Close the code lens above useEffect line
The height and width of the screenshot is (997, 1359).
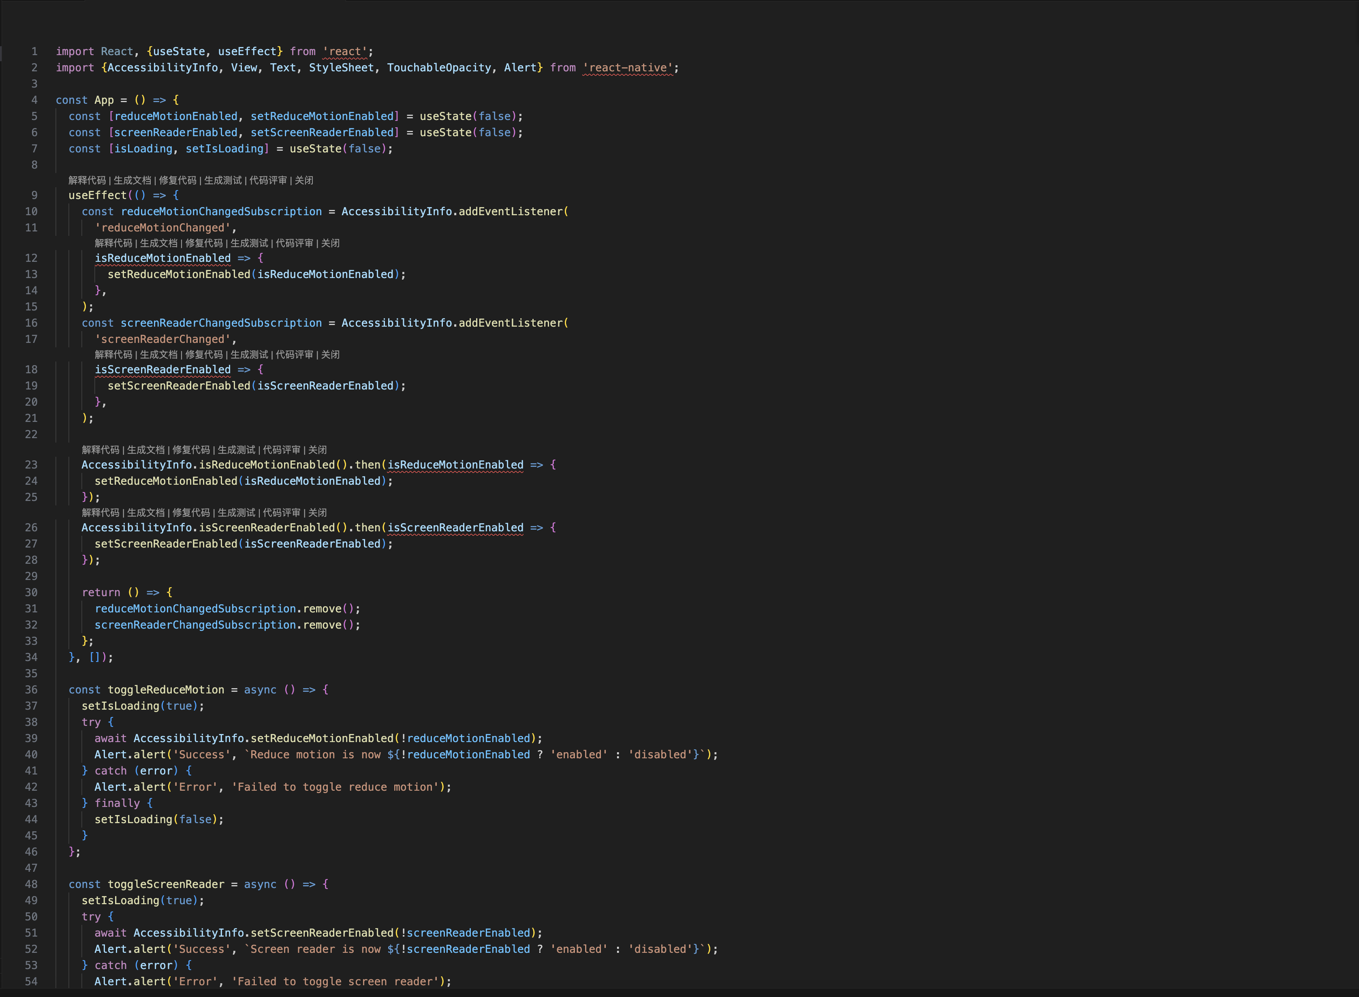click(x=304, y=180)
